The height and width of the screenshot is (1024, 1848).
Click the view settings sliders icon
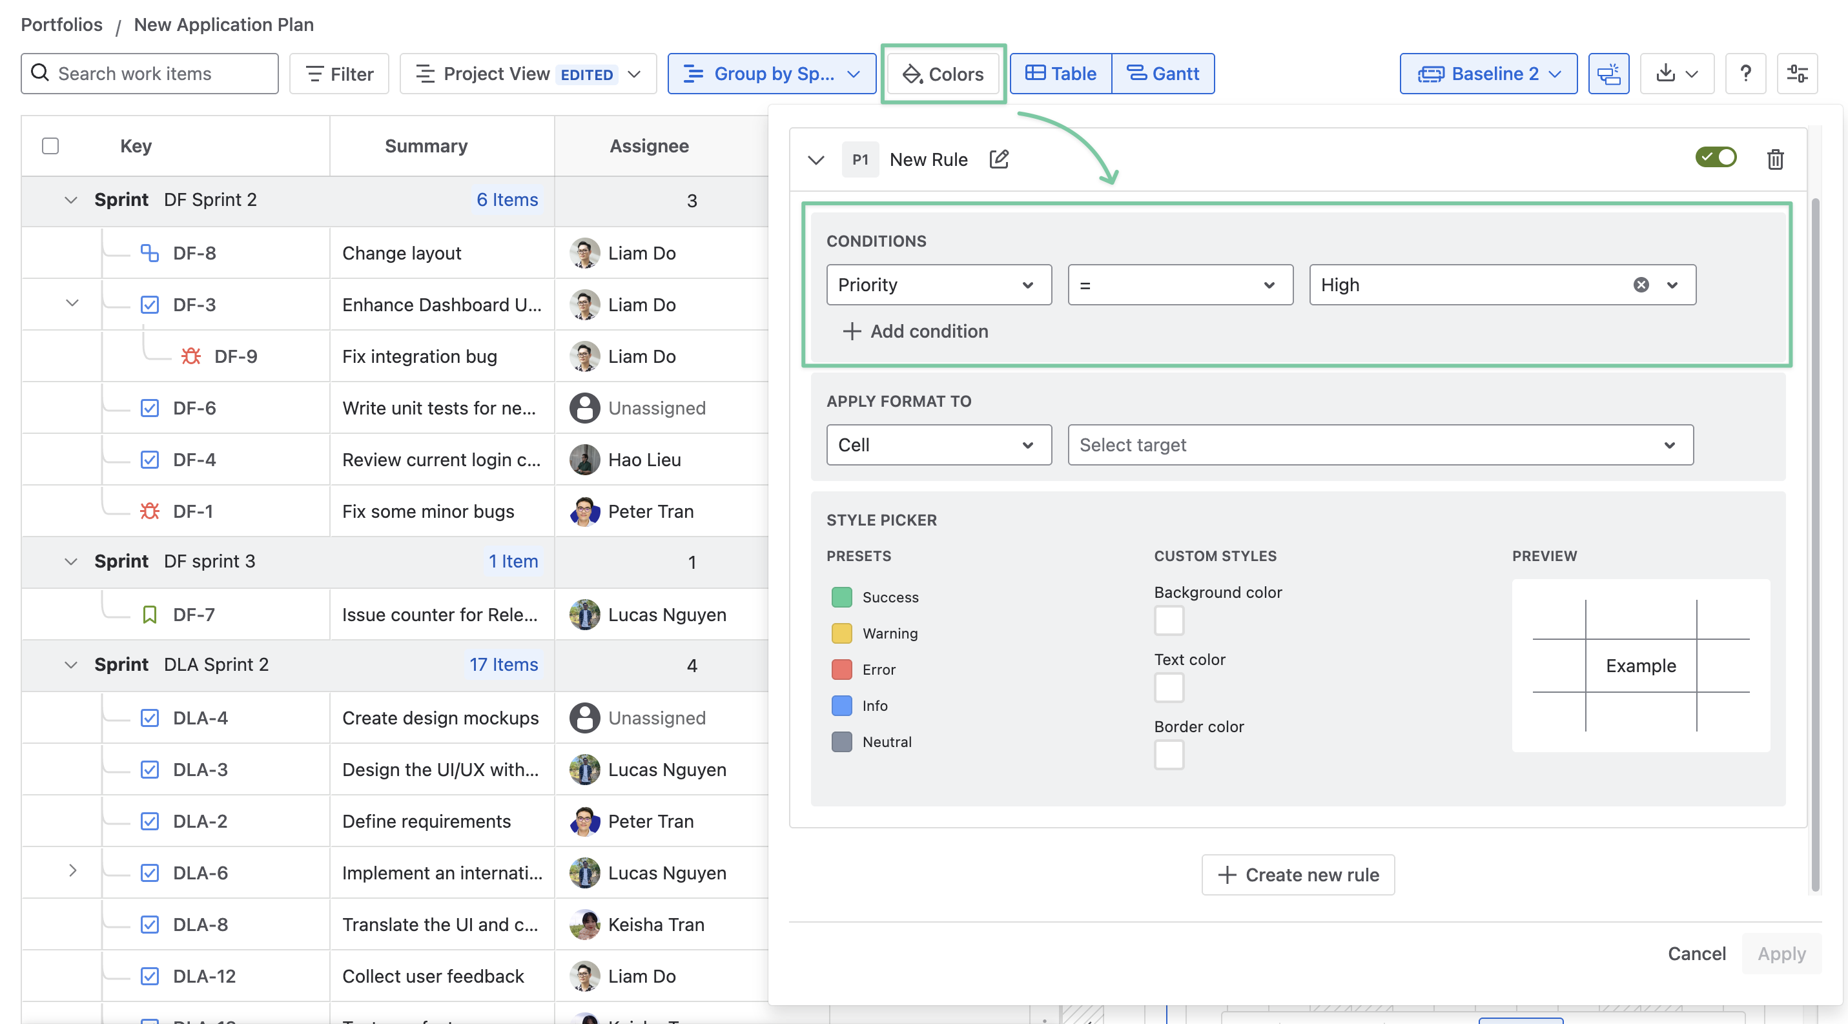point(1797,74)
